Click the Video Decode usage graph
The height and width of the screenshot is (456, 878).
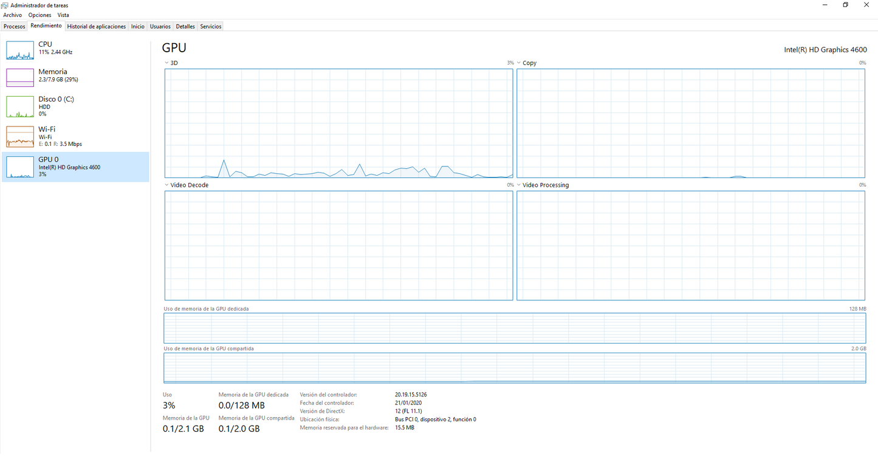point(338,246)
